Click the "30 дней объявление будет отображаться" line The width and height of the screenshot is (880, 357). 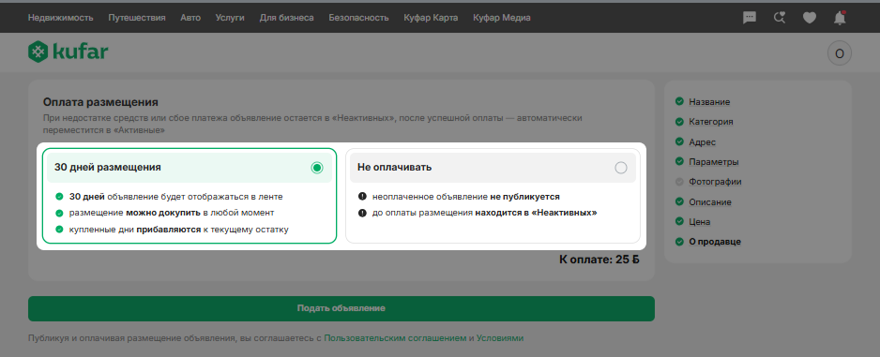[x=175, y=197]
